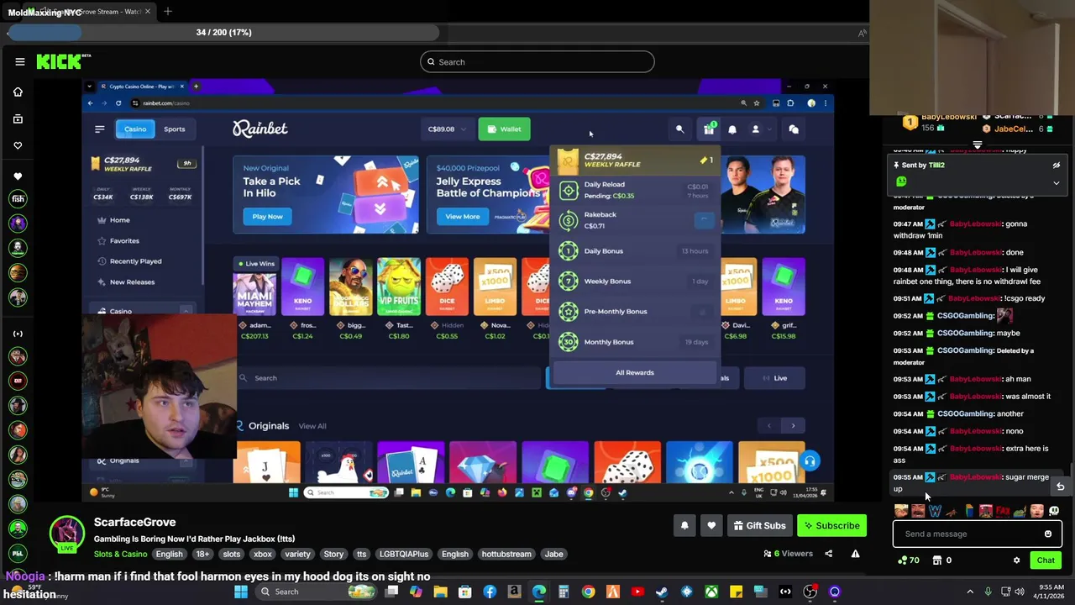Click Rainbet notification bell icon
This screenshot has width=1075, height=605.
pyautogui.click(x=732, y=129)
